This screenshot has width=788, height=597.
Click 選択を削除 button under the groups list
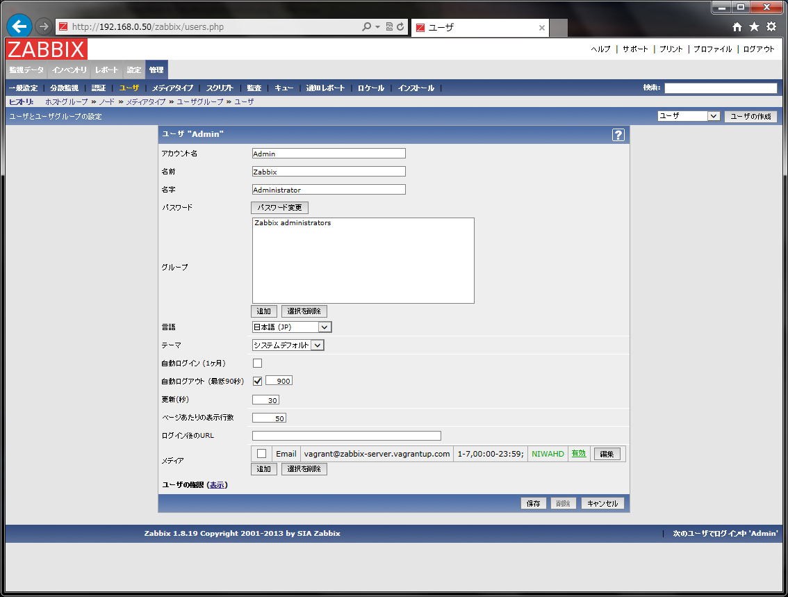tap(304, 311)
